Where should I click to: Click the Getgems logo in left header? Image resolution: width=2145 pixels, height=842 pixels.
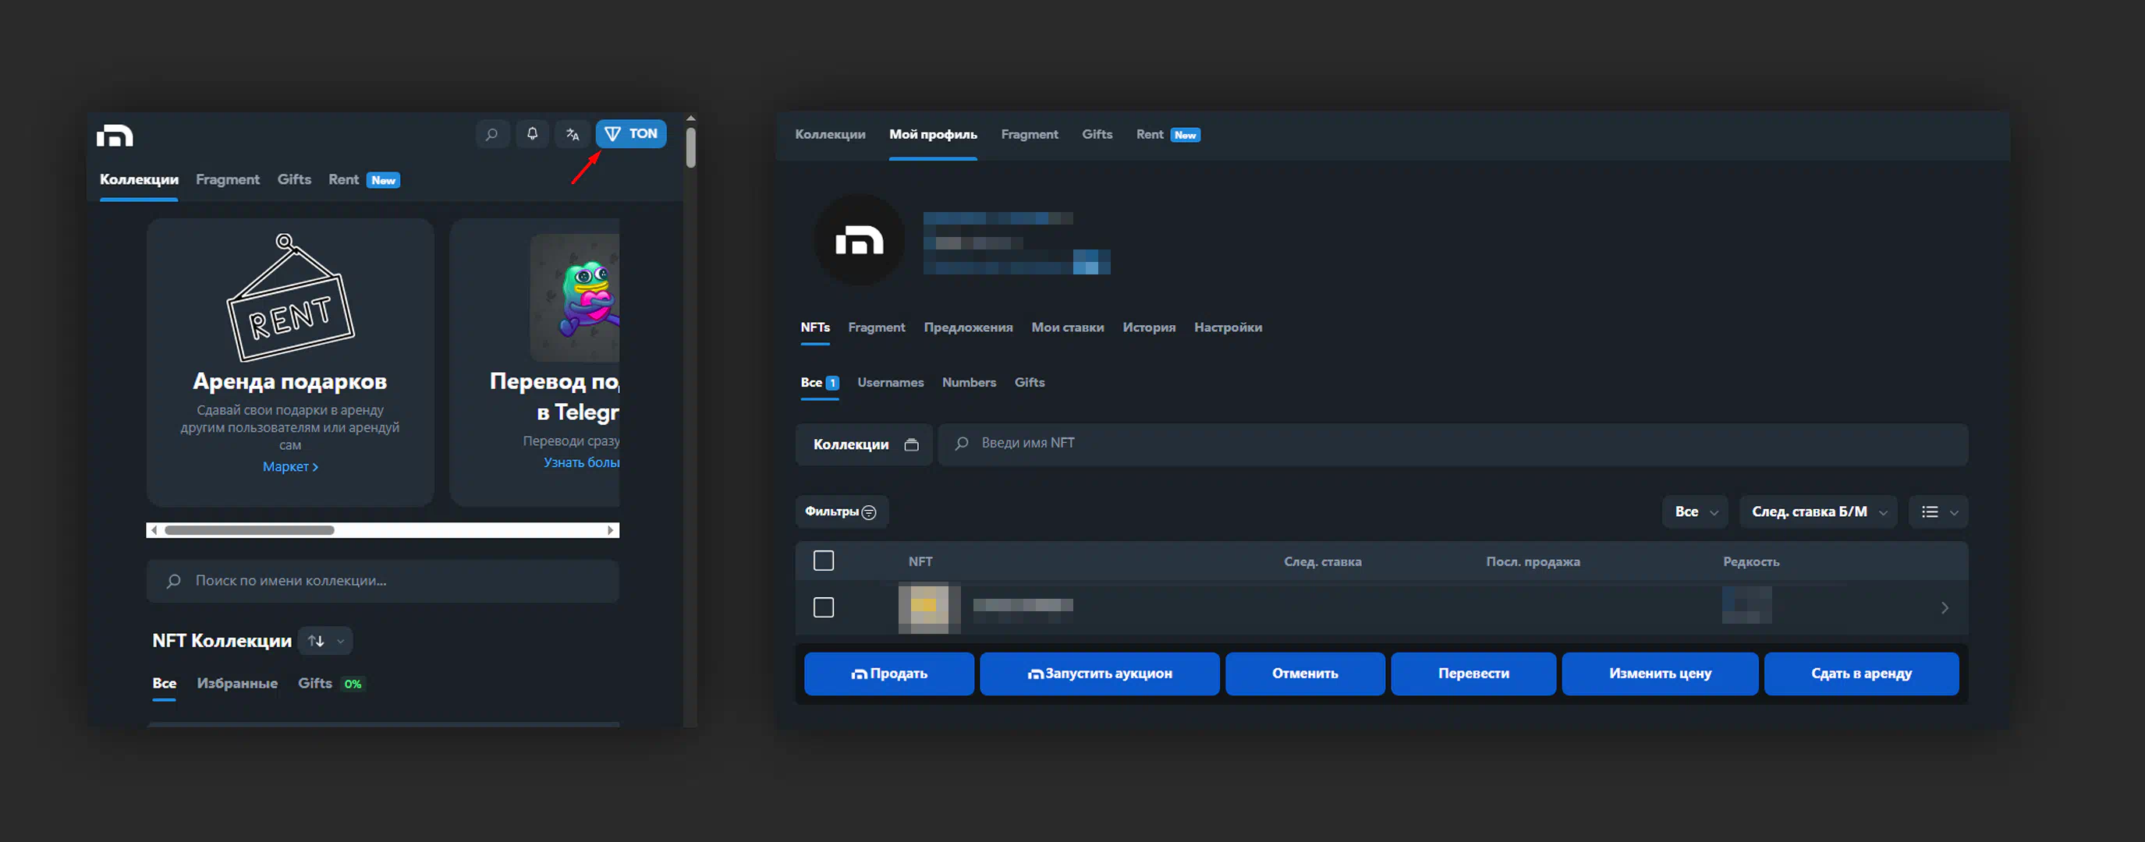(x=115, y=136)
